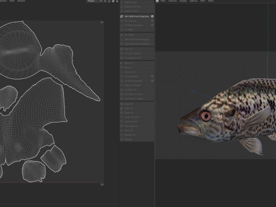Select Fit Canvas to UV

tap(137, 58)
